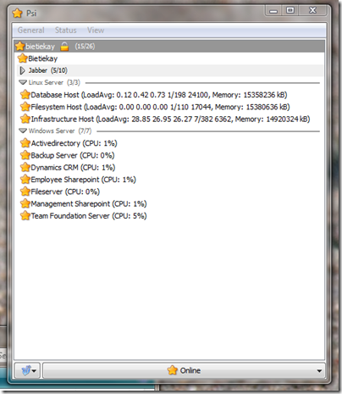This screenshot has height=394, width=342.
Task: Click the star icon next to Bietiekay contact
Action: click(22, 58)
